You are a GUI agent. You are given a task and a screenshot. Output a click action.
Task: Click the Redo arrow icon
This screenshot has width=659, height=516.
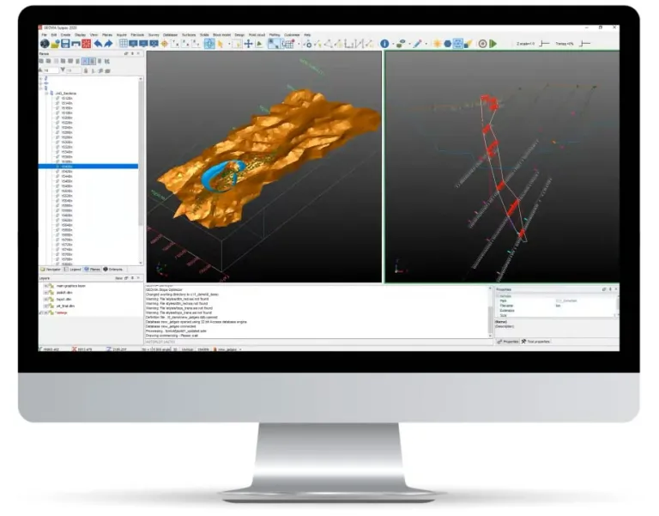tap(107, 44)
